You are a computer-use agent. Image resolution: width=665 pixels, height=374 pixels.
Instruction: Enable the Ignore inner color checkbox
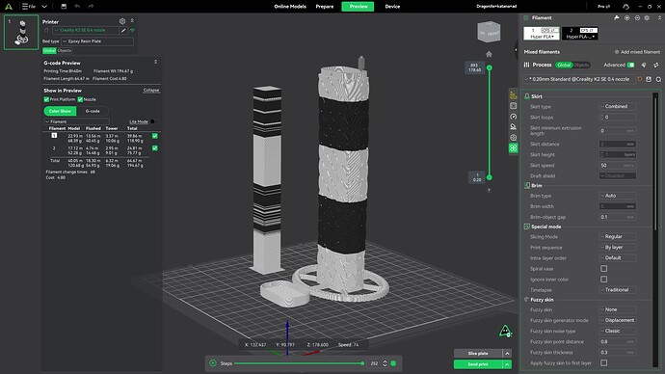coord(604,279)
